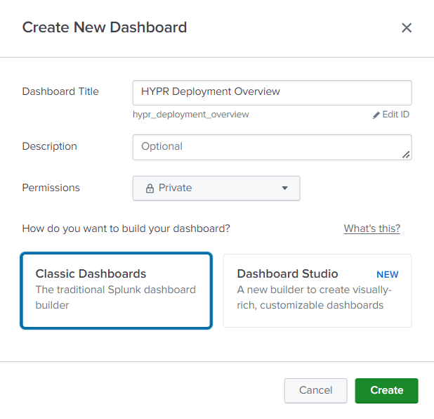The height and width of the screenshot is (419, 434).
Task: Close the Create New Dashboard dialog
Action: [407, 27]
